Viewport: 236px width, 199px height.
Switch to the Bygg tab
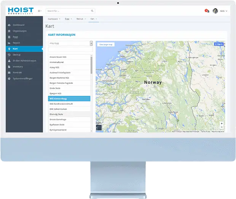click(67, 19)
